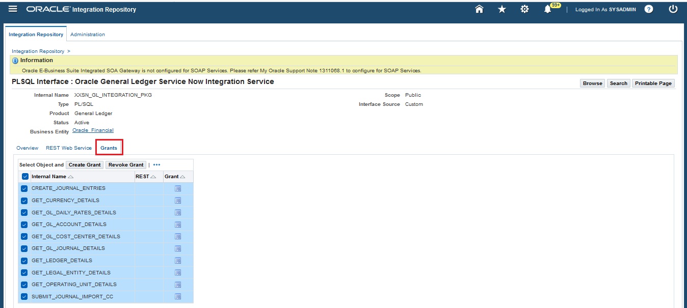This screenshot has height=308, width=687.
Task: Click the SYSADMIN logged-in user text
Action: tap(622, 10)
